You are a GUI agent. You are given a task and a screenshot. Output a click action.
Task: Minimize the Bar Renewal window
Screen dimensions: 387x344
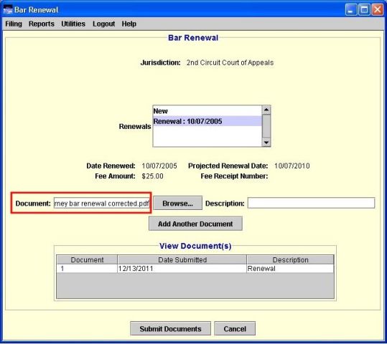(350, 10)
